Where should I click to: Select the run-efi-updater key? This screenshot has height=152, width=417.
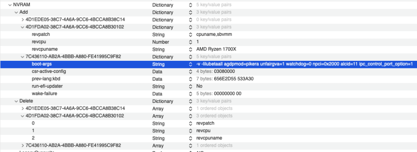48,86
